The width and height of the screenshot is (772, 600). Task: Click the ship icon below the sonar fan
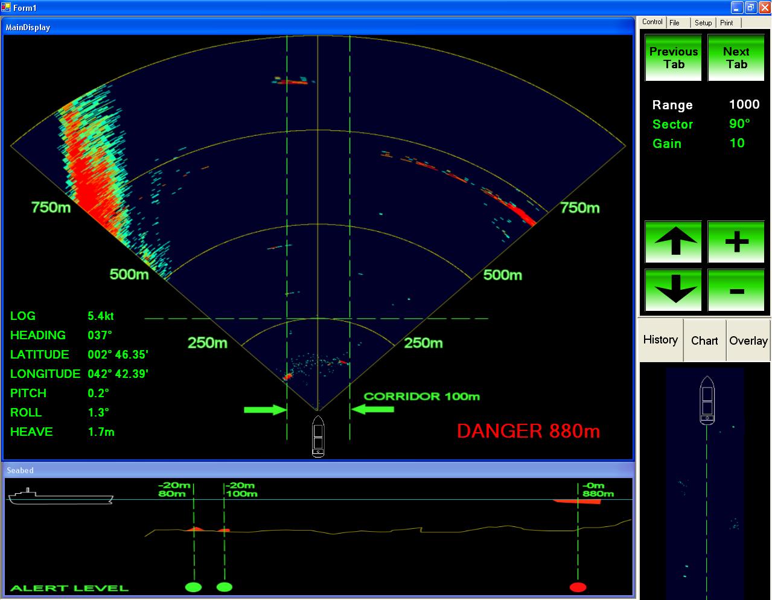pyautogui.click(x=318, y=436)
